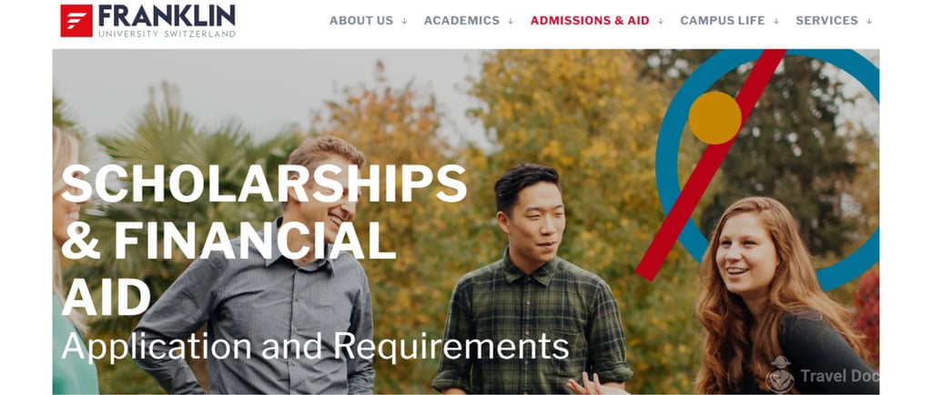
Task: Open the About Us menu
Action: coord(361,21)
